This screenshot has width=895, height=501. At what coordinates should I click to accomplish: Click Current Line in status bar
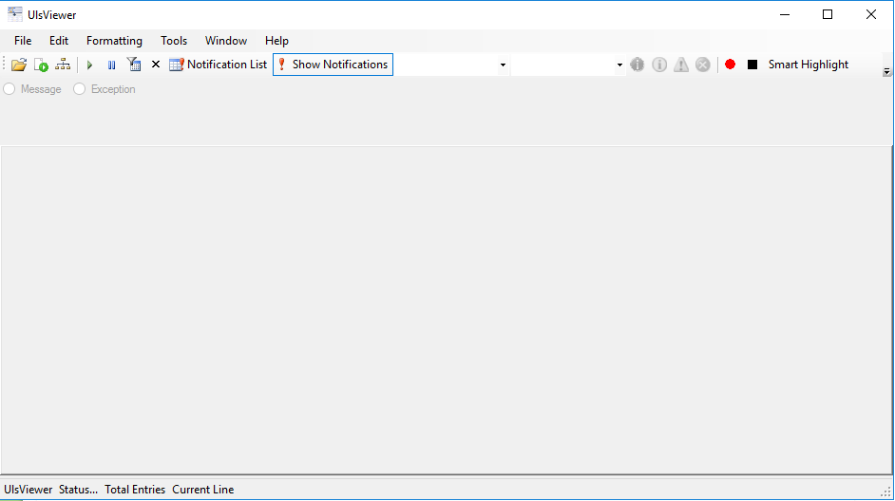coord(203,489)
